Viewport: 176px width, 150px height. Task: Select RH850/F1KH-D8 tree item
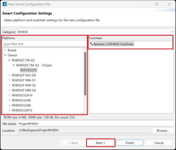coord(24,75)
